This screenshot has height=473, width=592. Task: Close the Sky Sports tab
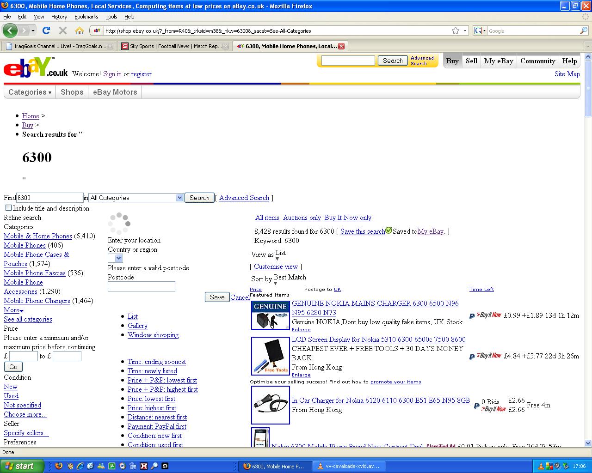click(x=226, y=46)
